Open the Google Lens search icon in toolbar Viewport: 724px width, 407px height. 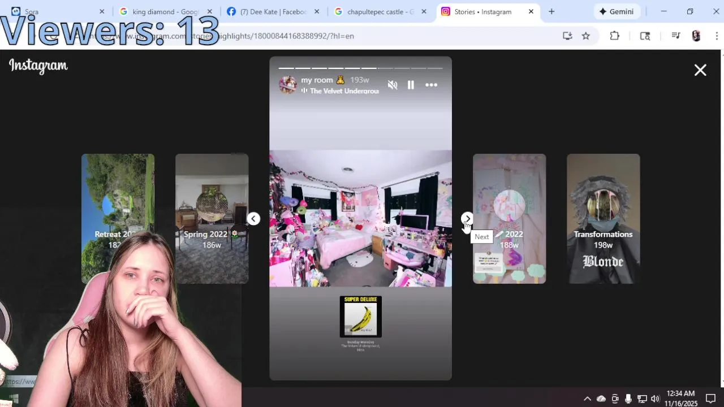645,36
